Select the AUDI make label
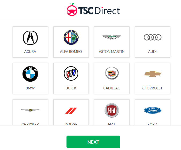 pyautogui.click(x=152, y=52)
